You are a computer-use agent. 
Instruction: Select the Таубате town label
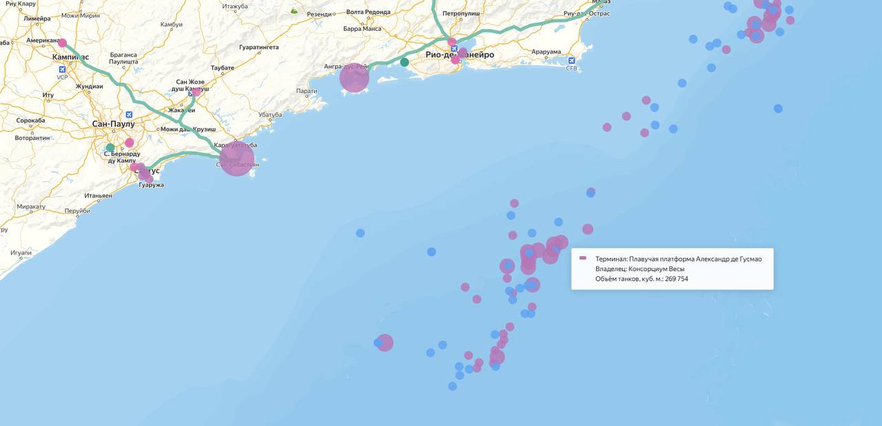(x=223, y=68)
